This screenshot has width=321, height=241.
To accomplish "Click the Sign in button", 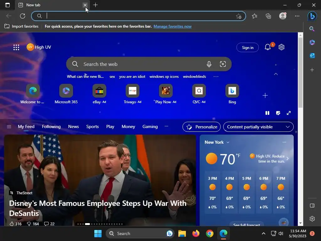I will coord(248,48).
